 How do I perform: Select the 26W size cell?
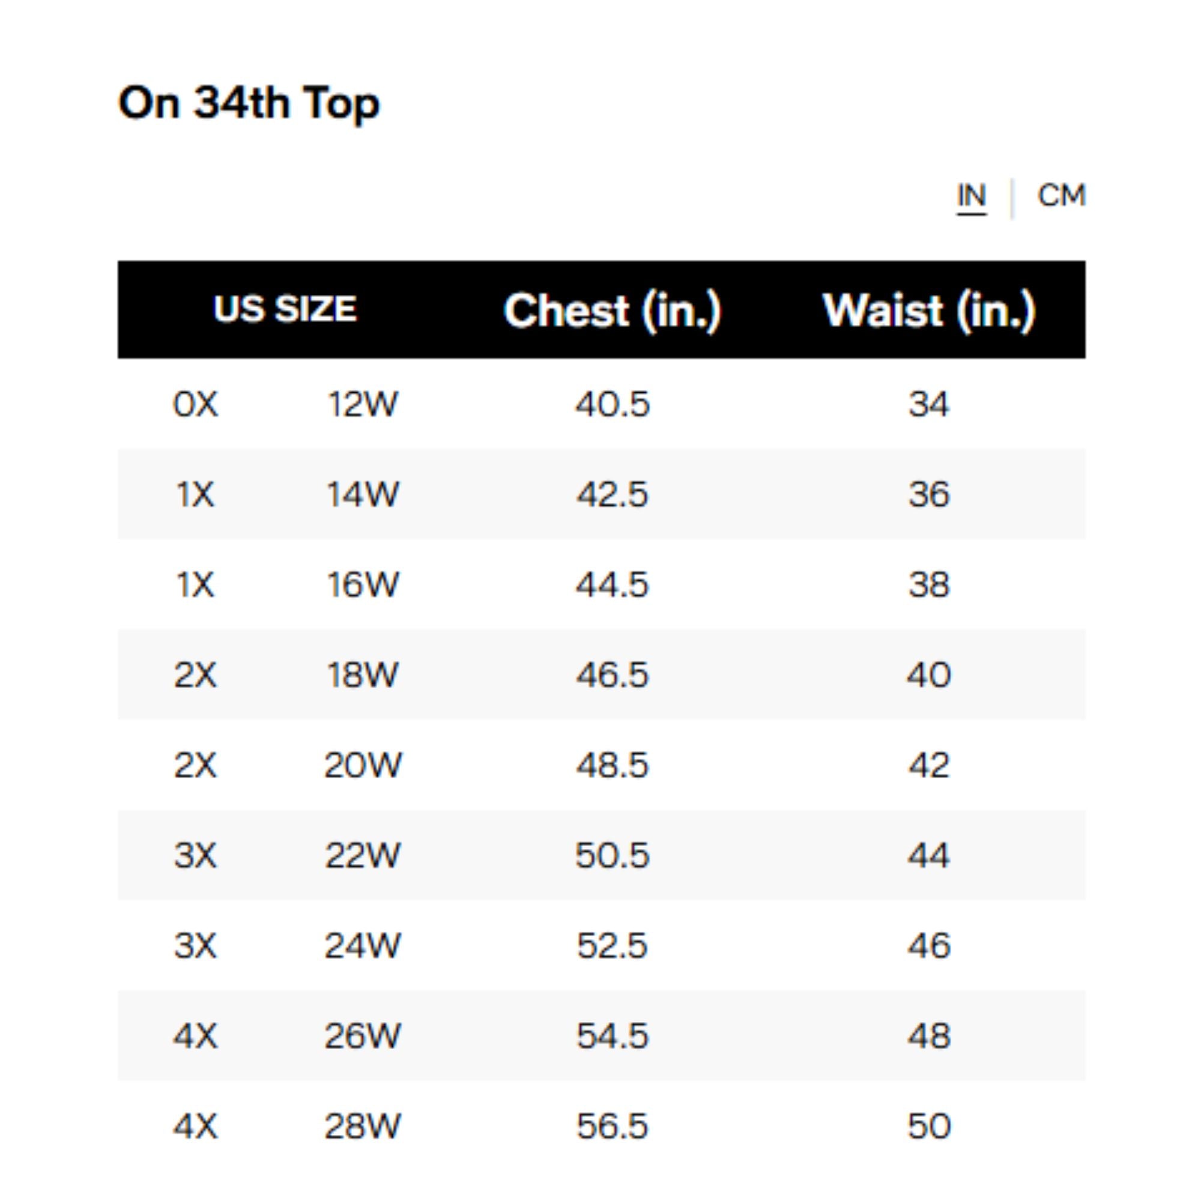point(363,1036)
